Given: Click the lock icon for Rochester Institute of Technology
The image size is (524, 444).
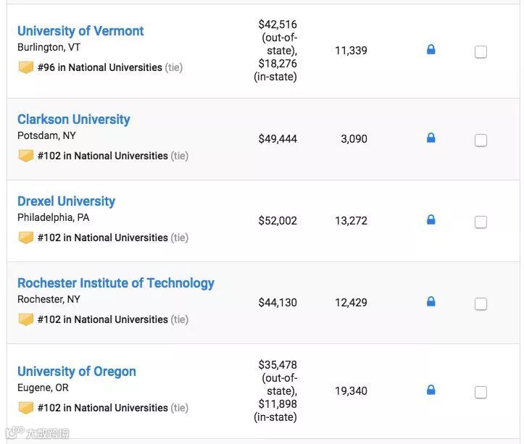Looking at the screenshot, I should coord(431,301).
